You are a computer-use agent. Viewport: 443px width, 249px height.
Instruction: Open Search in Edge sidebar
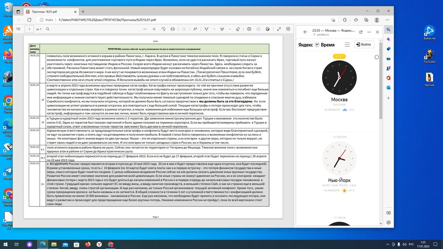coord(388,30)
